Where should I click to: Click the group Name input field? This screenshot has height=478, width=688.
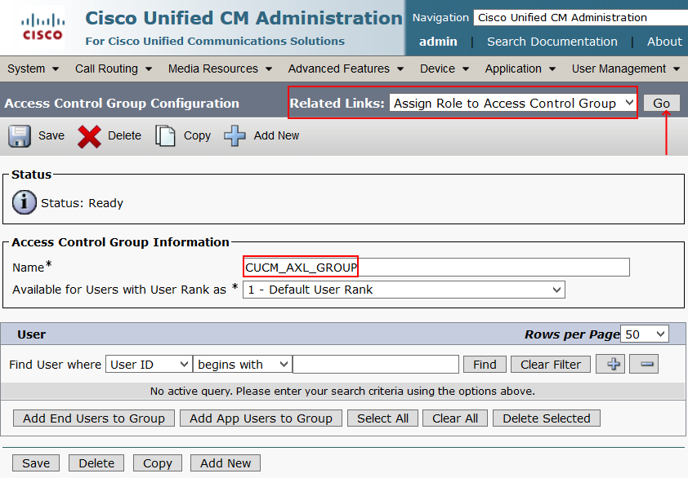(436, 267)
